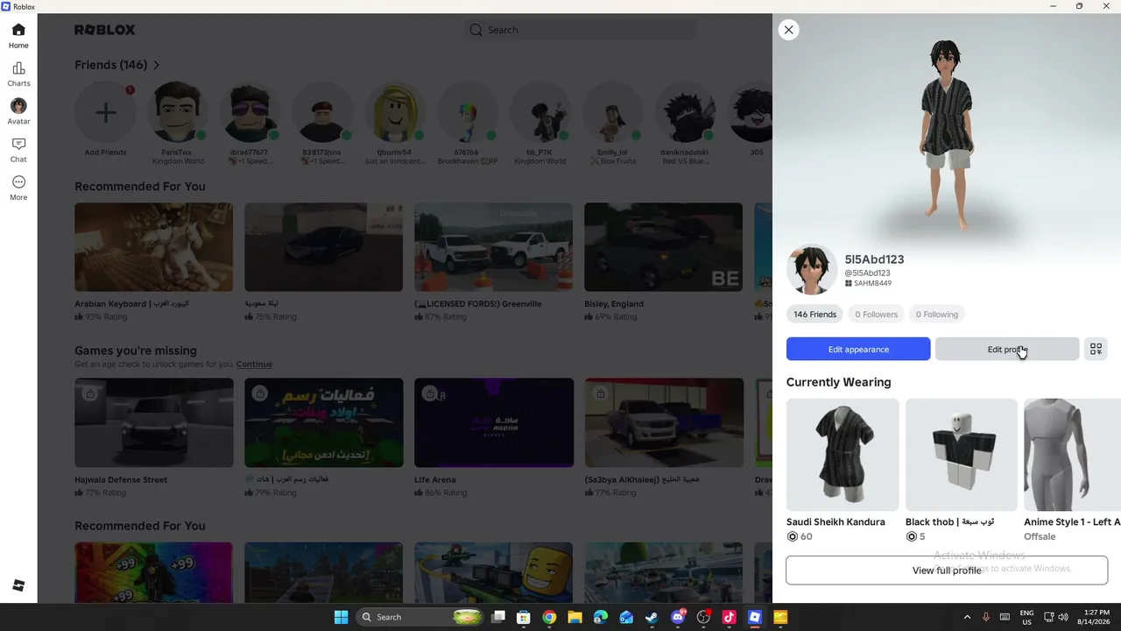1121x631 pixels.
Task: Click the round 5l5Abd123 profile picture
Action: point(812,270)
